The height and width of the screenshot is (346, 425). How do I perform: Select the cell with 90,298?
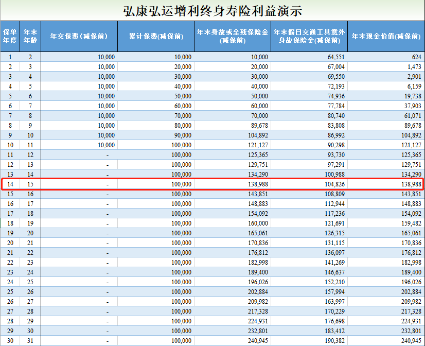309,145
